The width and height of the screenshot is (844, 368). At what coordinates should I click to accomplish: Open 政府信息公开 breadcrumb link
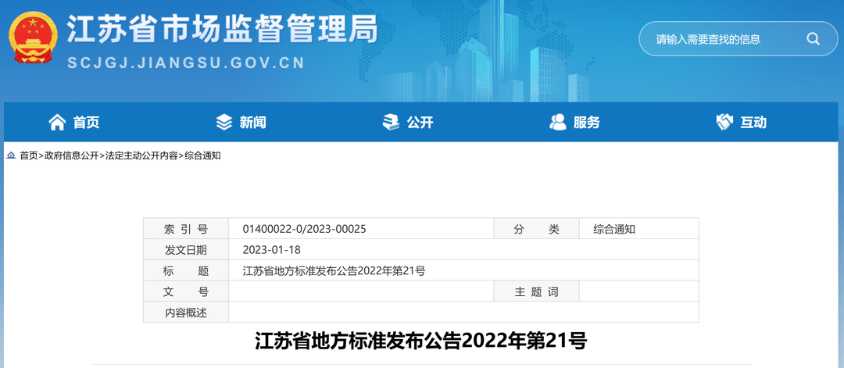(72, 156)
